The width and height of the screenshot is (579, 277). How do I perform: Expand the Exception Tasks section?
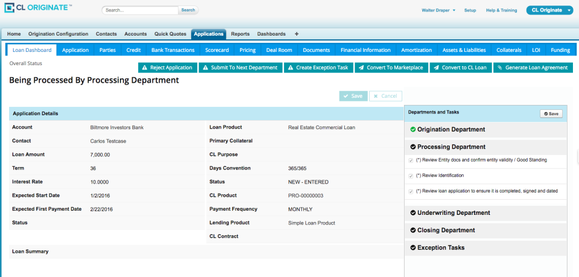pos(486,248)
